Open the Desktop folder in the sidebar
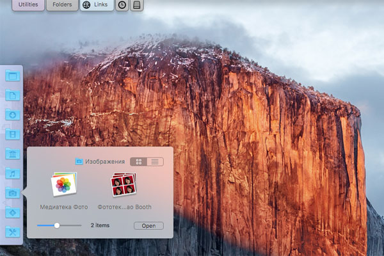 12,76
